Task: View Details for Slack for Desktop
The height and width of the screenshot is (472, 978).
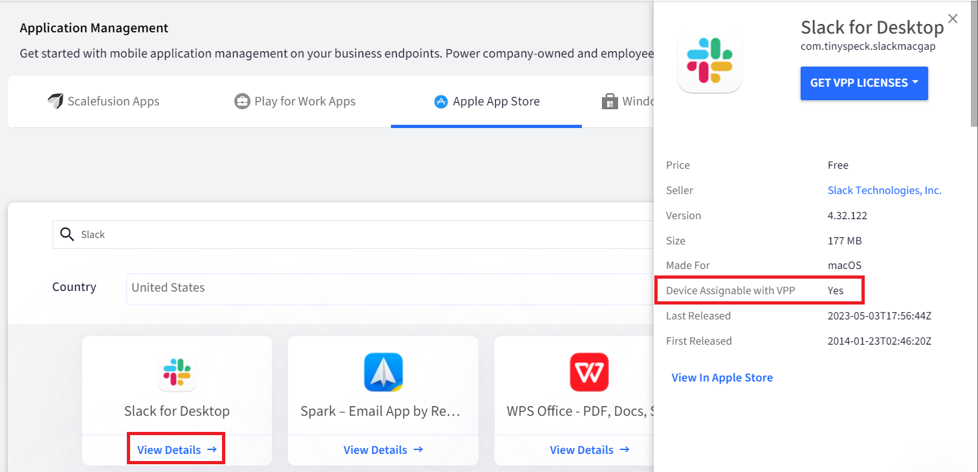Action: [177, 449]
